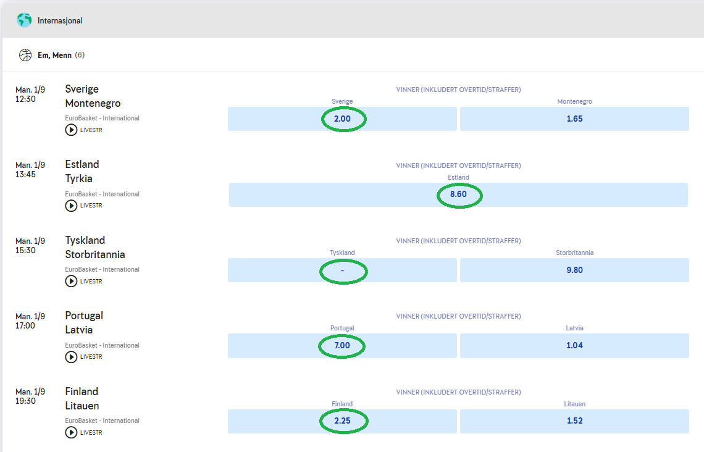704x452 pixels.
Task: Select Litauen odds 1.52
Action: click(574, 421)
